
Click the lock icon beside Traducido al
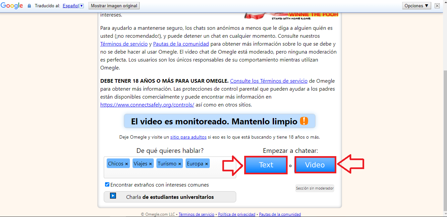pos(29,6)
